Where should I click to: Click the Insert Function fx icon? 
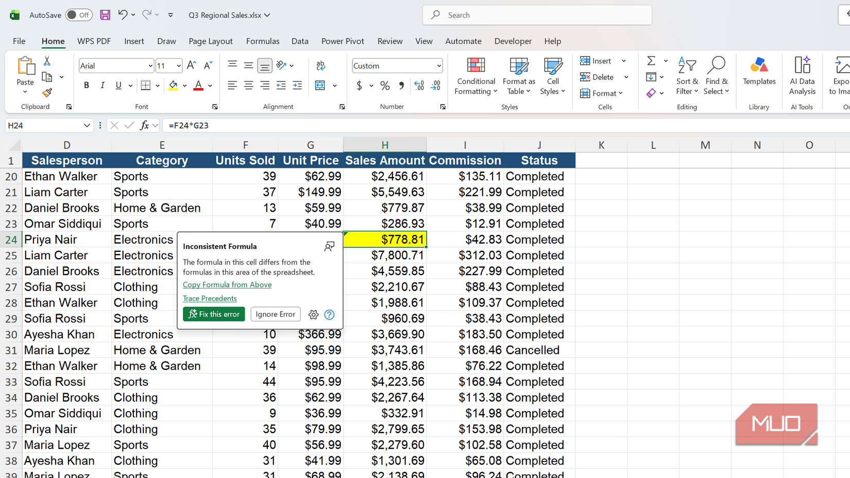coord(145,125)
